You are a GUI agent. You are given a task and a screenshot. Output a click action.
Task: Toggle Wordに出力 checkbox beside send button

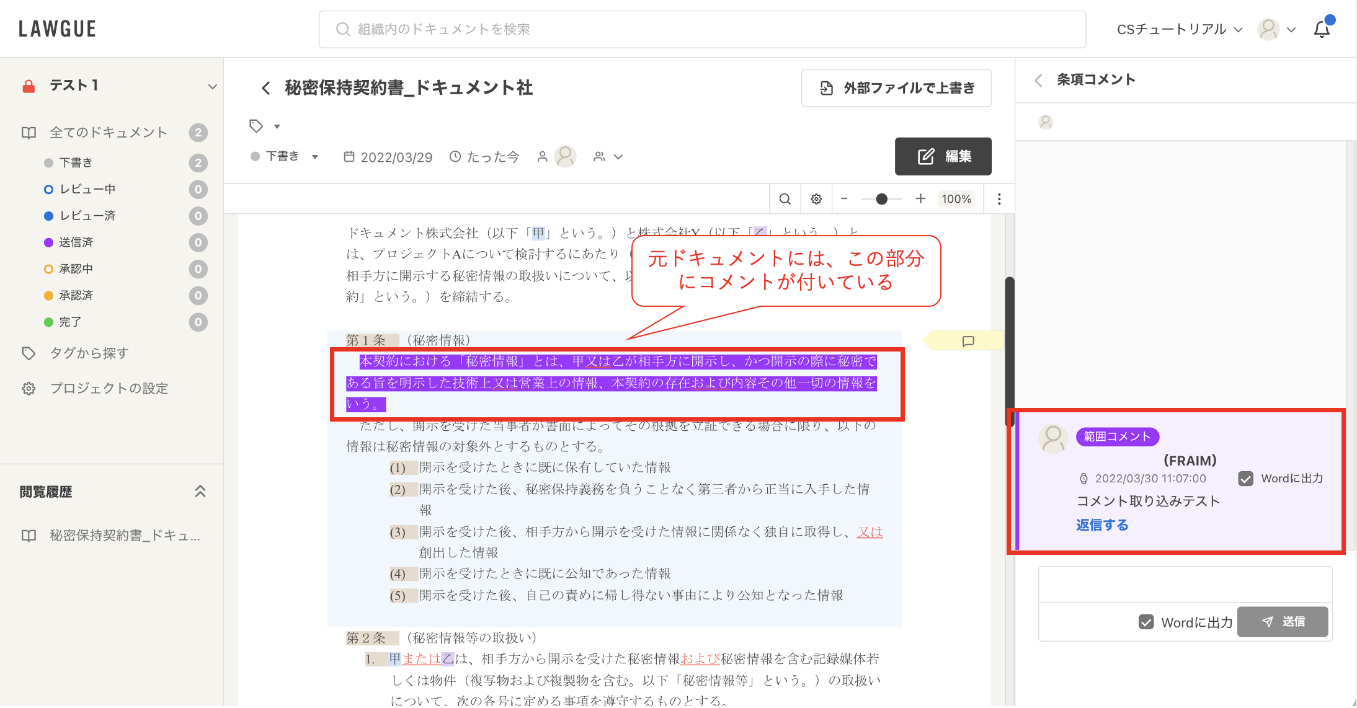pyautogui.click(x=1146, y=622)
